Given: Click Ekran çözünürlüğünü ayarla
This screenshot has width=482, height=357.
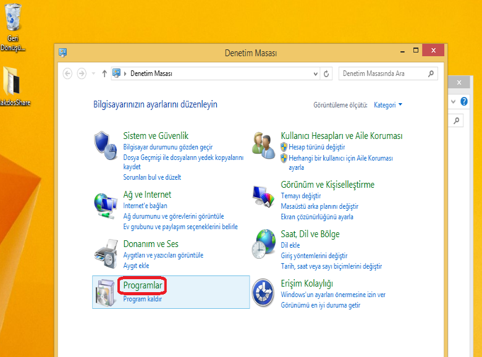Looking at the screenshot, I should [x=317, y=217].
